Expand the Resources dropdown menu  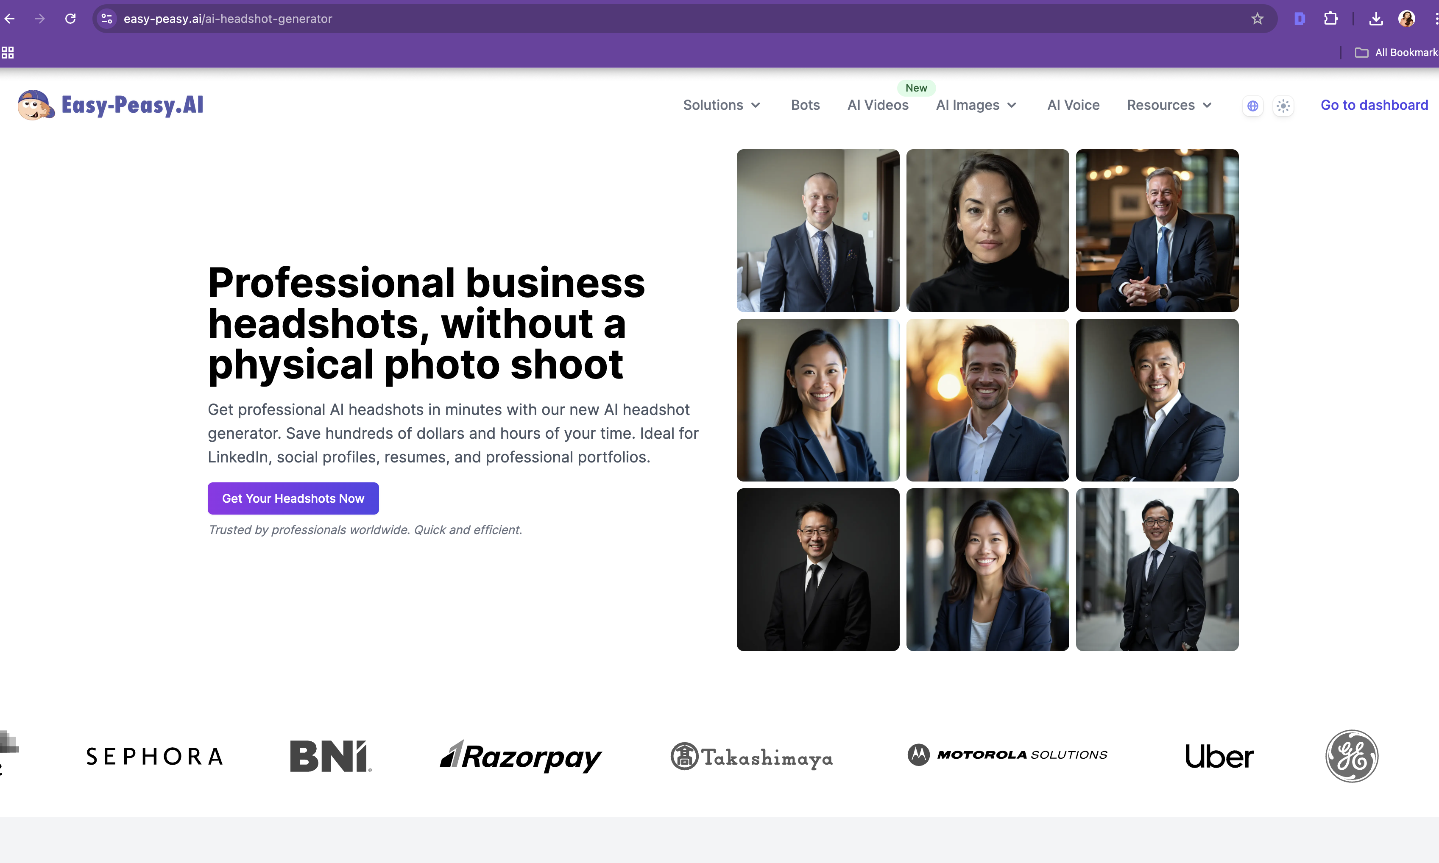1169,105
